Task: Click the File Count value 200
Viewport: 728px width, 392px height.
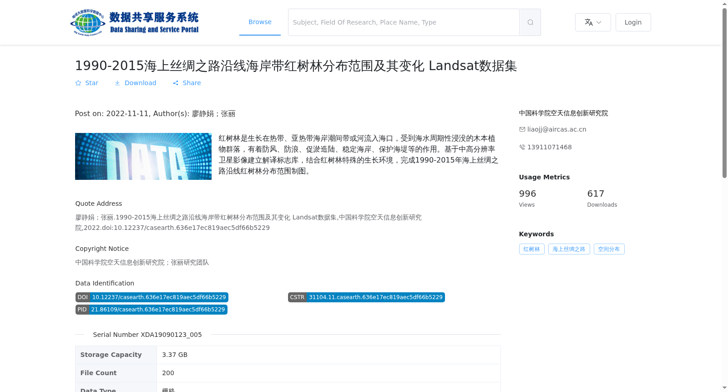Action: click(168, 373)
